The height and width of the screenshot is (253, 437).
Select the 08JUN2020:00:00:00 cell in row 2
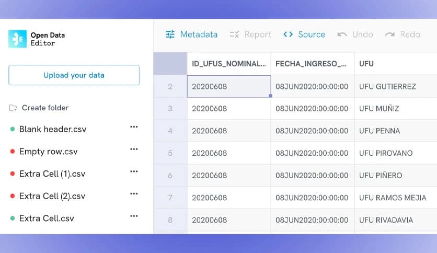[x=313, y=86]
